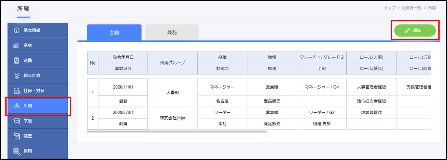Screen dimensions: 447x160
Task: Click the 異動区分 column header
Action: (x=123, y=69)
